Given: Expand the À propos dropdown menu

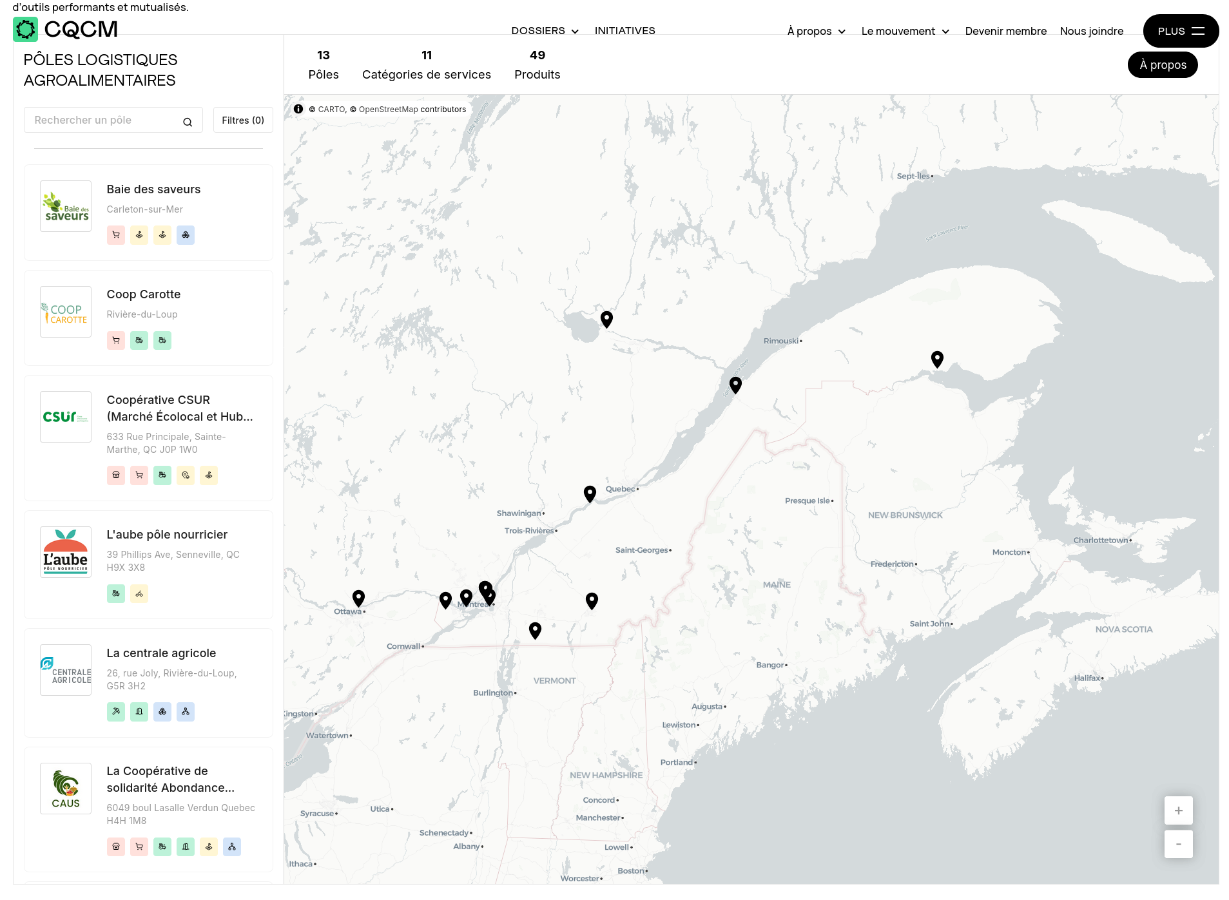Looking at the screenshot, I should (x=815, y=31).
